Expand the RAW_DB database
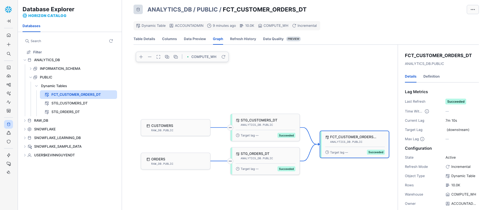This screenshot has width=489, height=210. click(x=25, y=121)
